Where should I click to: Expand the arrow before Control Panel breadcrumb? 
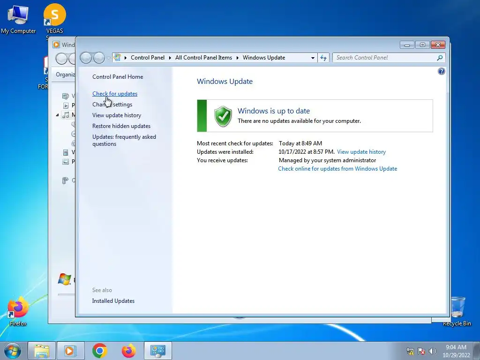coord(125,58)
